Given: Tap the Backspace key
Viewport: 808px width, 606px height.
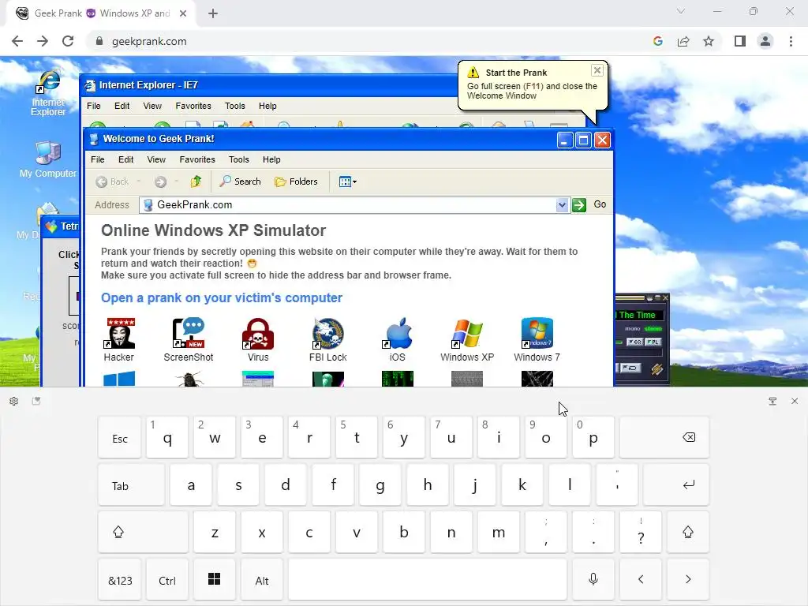Looking at the screenshot, I should pos(664,438).
